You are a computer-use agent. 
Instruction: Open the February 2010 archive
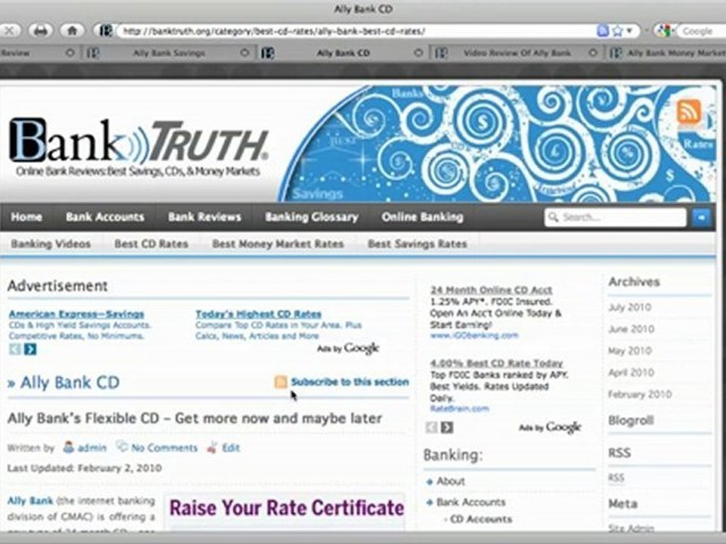click(640, 394)
